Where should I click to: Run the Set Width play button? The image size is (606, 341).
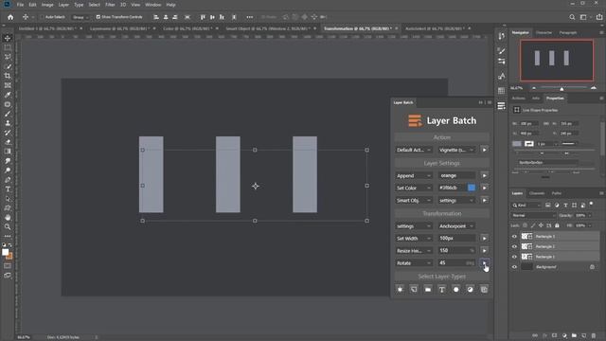click(x=484, y=239)
